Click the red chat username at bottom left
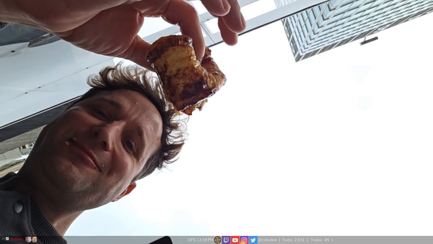 (x=16, y=239)
